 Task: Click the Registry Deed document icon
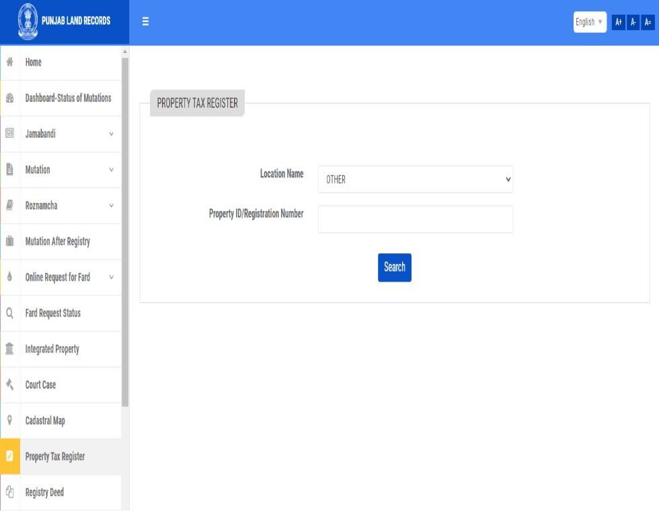(10, 493)
